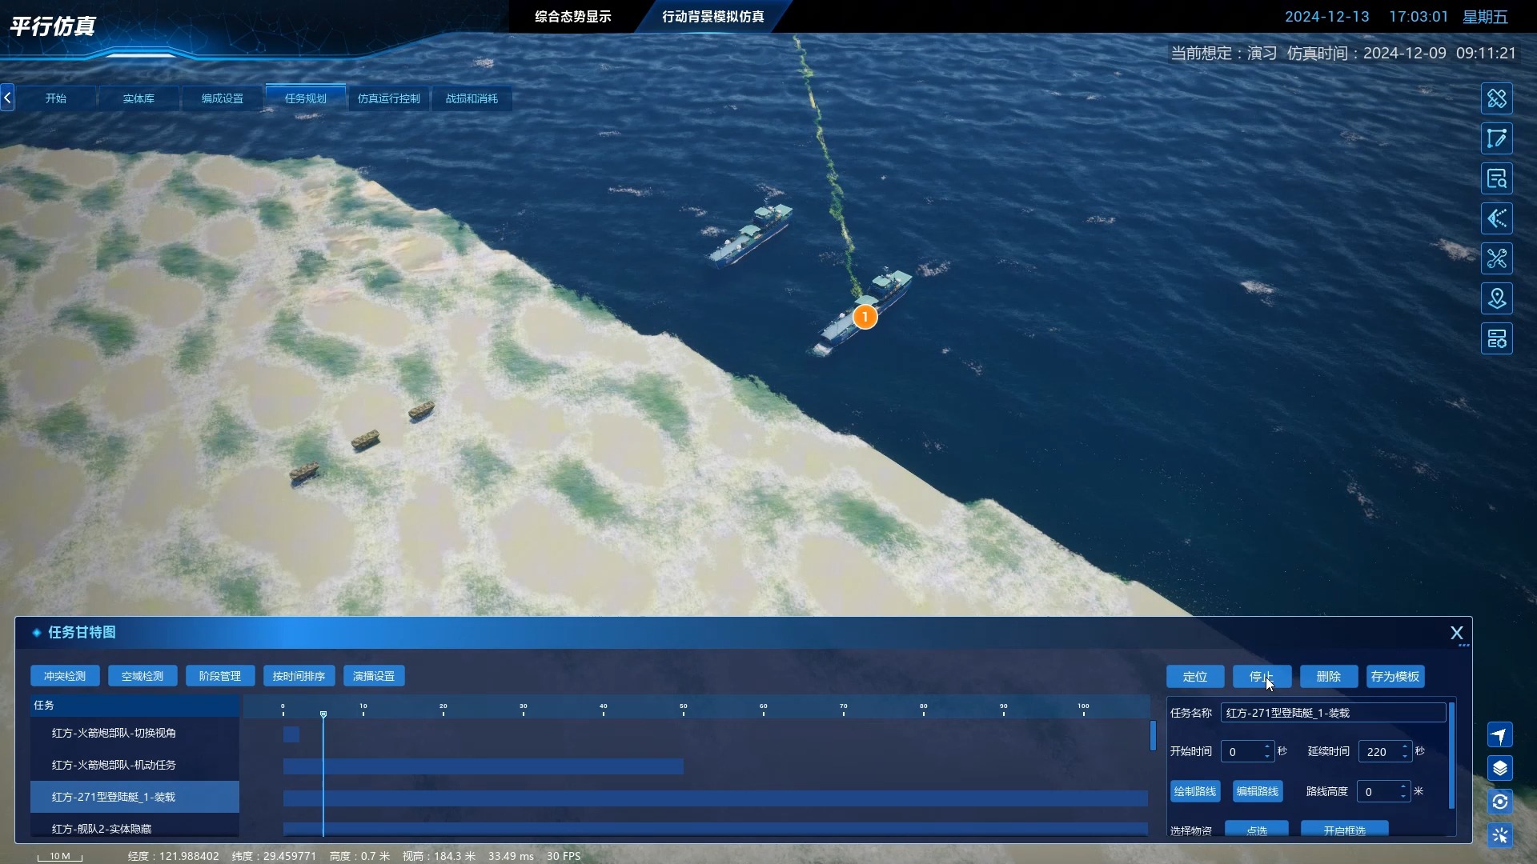Screen dimensions: 1537x864
Task: Click the paper-plane navigation arrow icon
Action: point(1500,735)
